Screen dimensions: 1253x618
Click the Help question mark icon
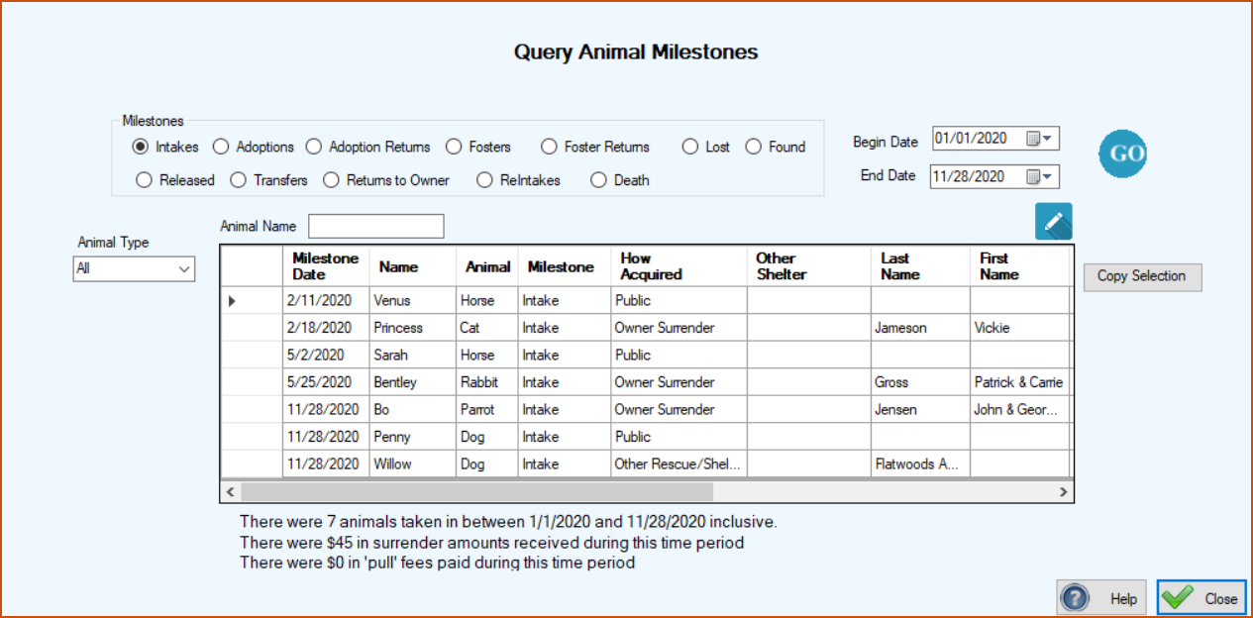coord(1074,598)
